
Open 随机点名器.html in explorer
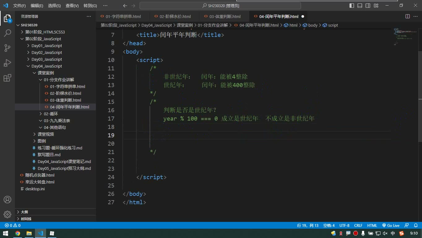[x=40, y=175]
